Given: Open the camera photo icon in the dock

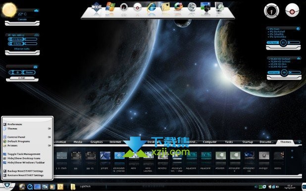Looking at the screenshot, I should click(x=205, y=7).
